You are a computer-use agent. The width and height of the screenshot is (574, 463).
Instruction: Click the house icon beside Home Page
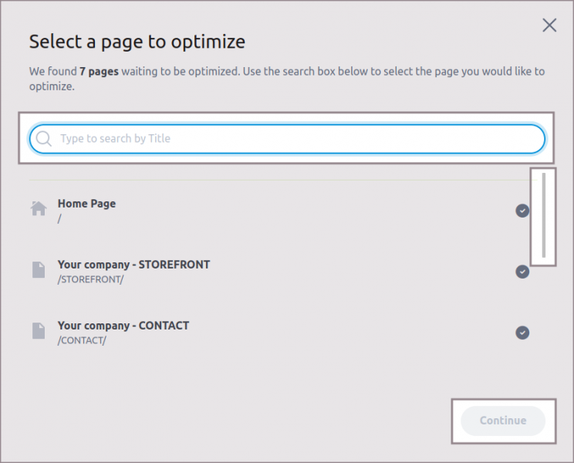[x=39, y=208]
